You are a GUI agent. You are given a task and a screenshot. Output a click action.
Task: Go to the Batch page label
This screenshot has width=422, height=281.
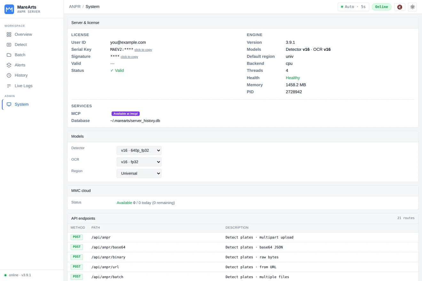pyautogui.click(x=20, y=55)
